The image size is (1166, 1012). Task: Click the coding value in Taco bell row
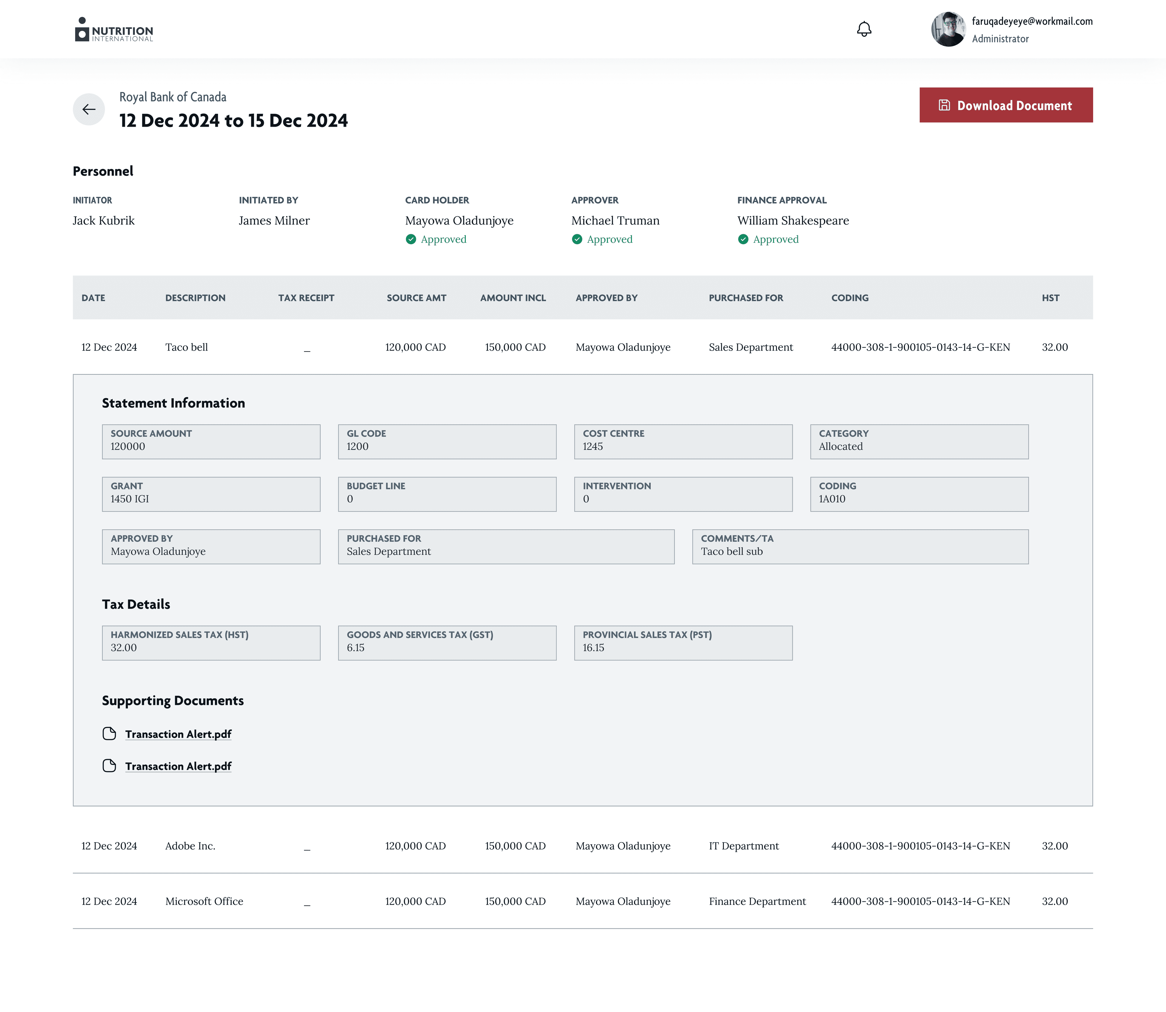coord(920,347)
